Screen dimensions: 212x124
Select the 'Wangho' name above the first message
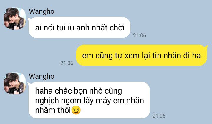pyautogui.click(x=42, y=12)
